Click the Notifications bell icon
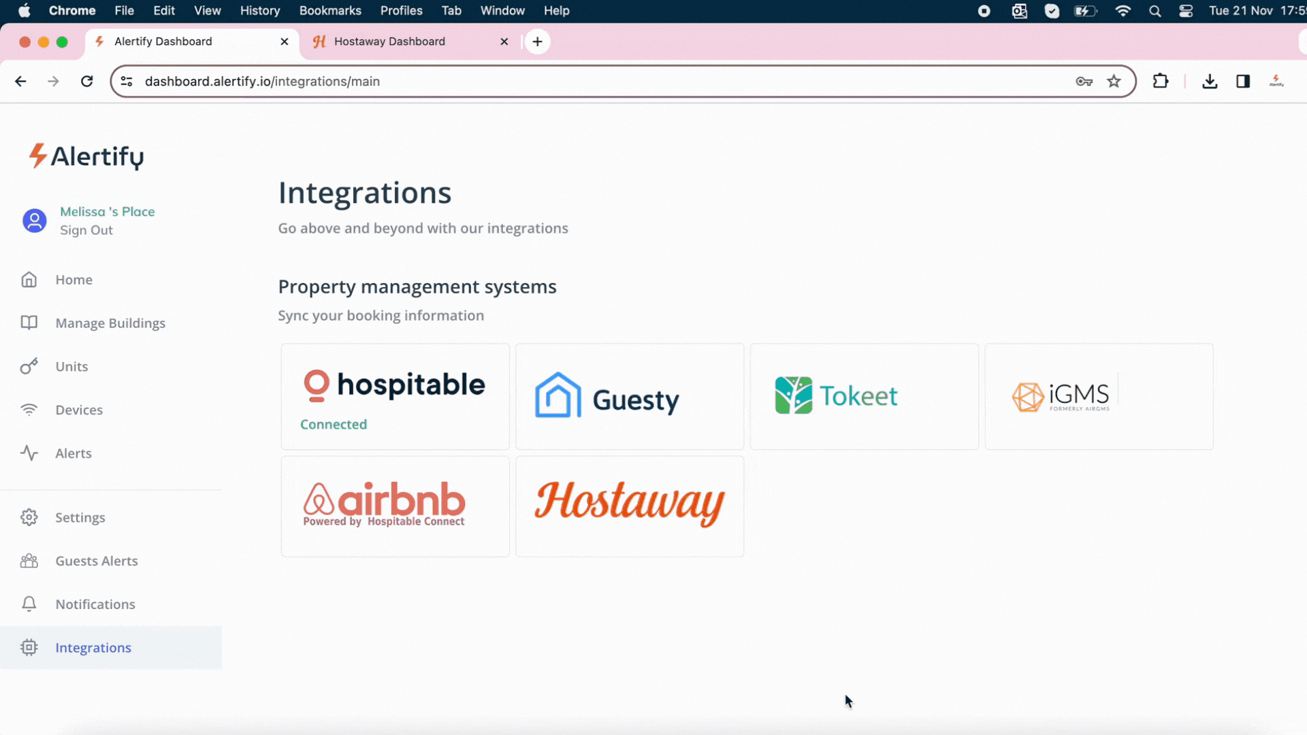Image resolution: width=1307 pixels, height=735 pixels. coord(29,604)
